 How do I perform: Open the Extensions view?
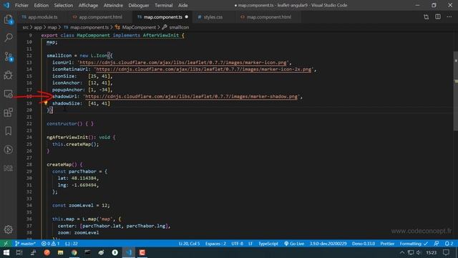click(8, 113)
